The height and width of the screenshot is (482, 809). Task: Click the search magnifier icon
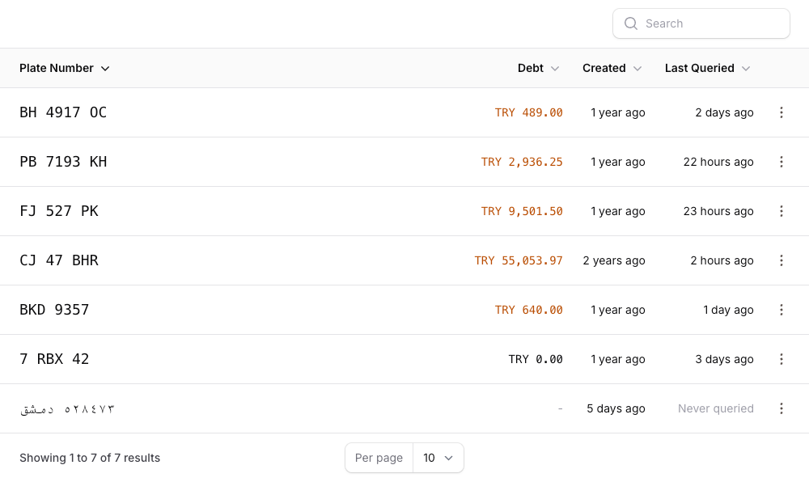tap(631, 23)
